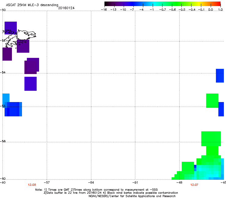The image size is (226, 198).
Task: Click the "NOAA/NESDIS/Center for Satellite Applications" credit line
Action: click(132, 196)
